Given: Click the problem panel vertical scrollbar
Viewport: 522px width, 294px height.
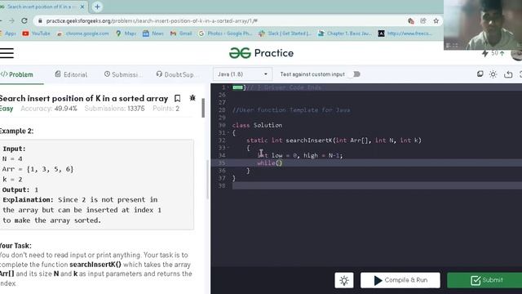Looking at the screenshot, I should 203,108.
